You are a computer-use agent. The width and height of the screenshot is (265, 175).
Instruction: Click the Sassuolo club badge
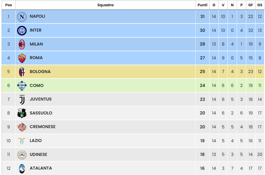point(22,113)
